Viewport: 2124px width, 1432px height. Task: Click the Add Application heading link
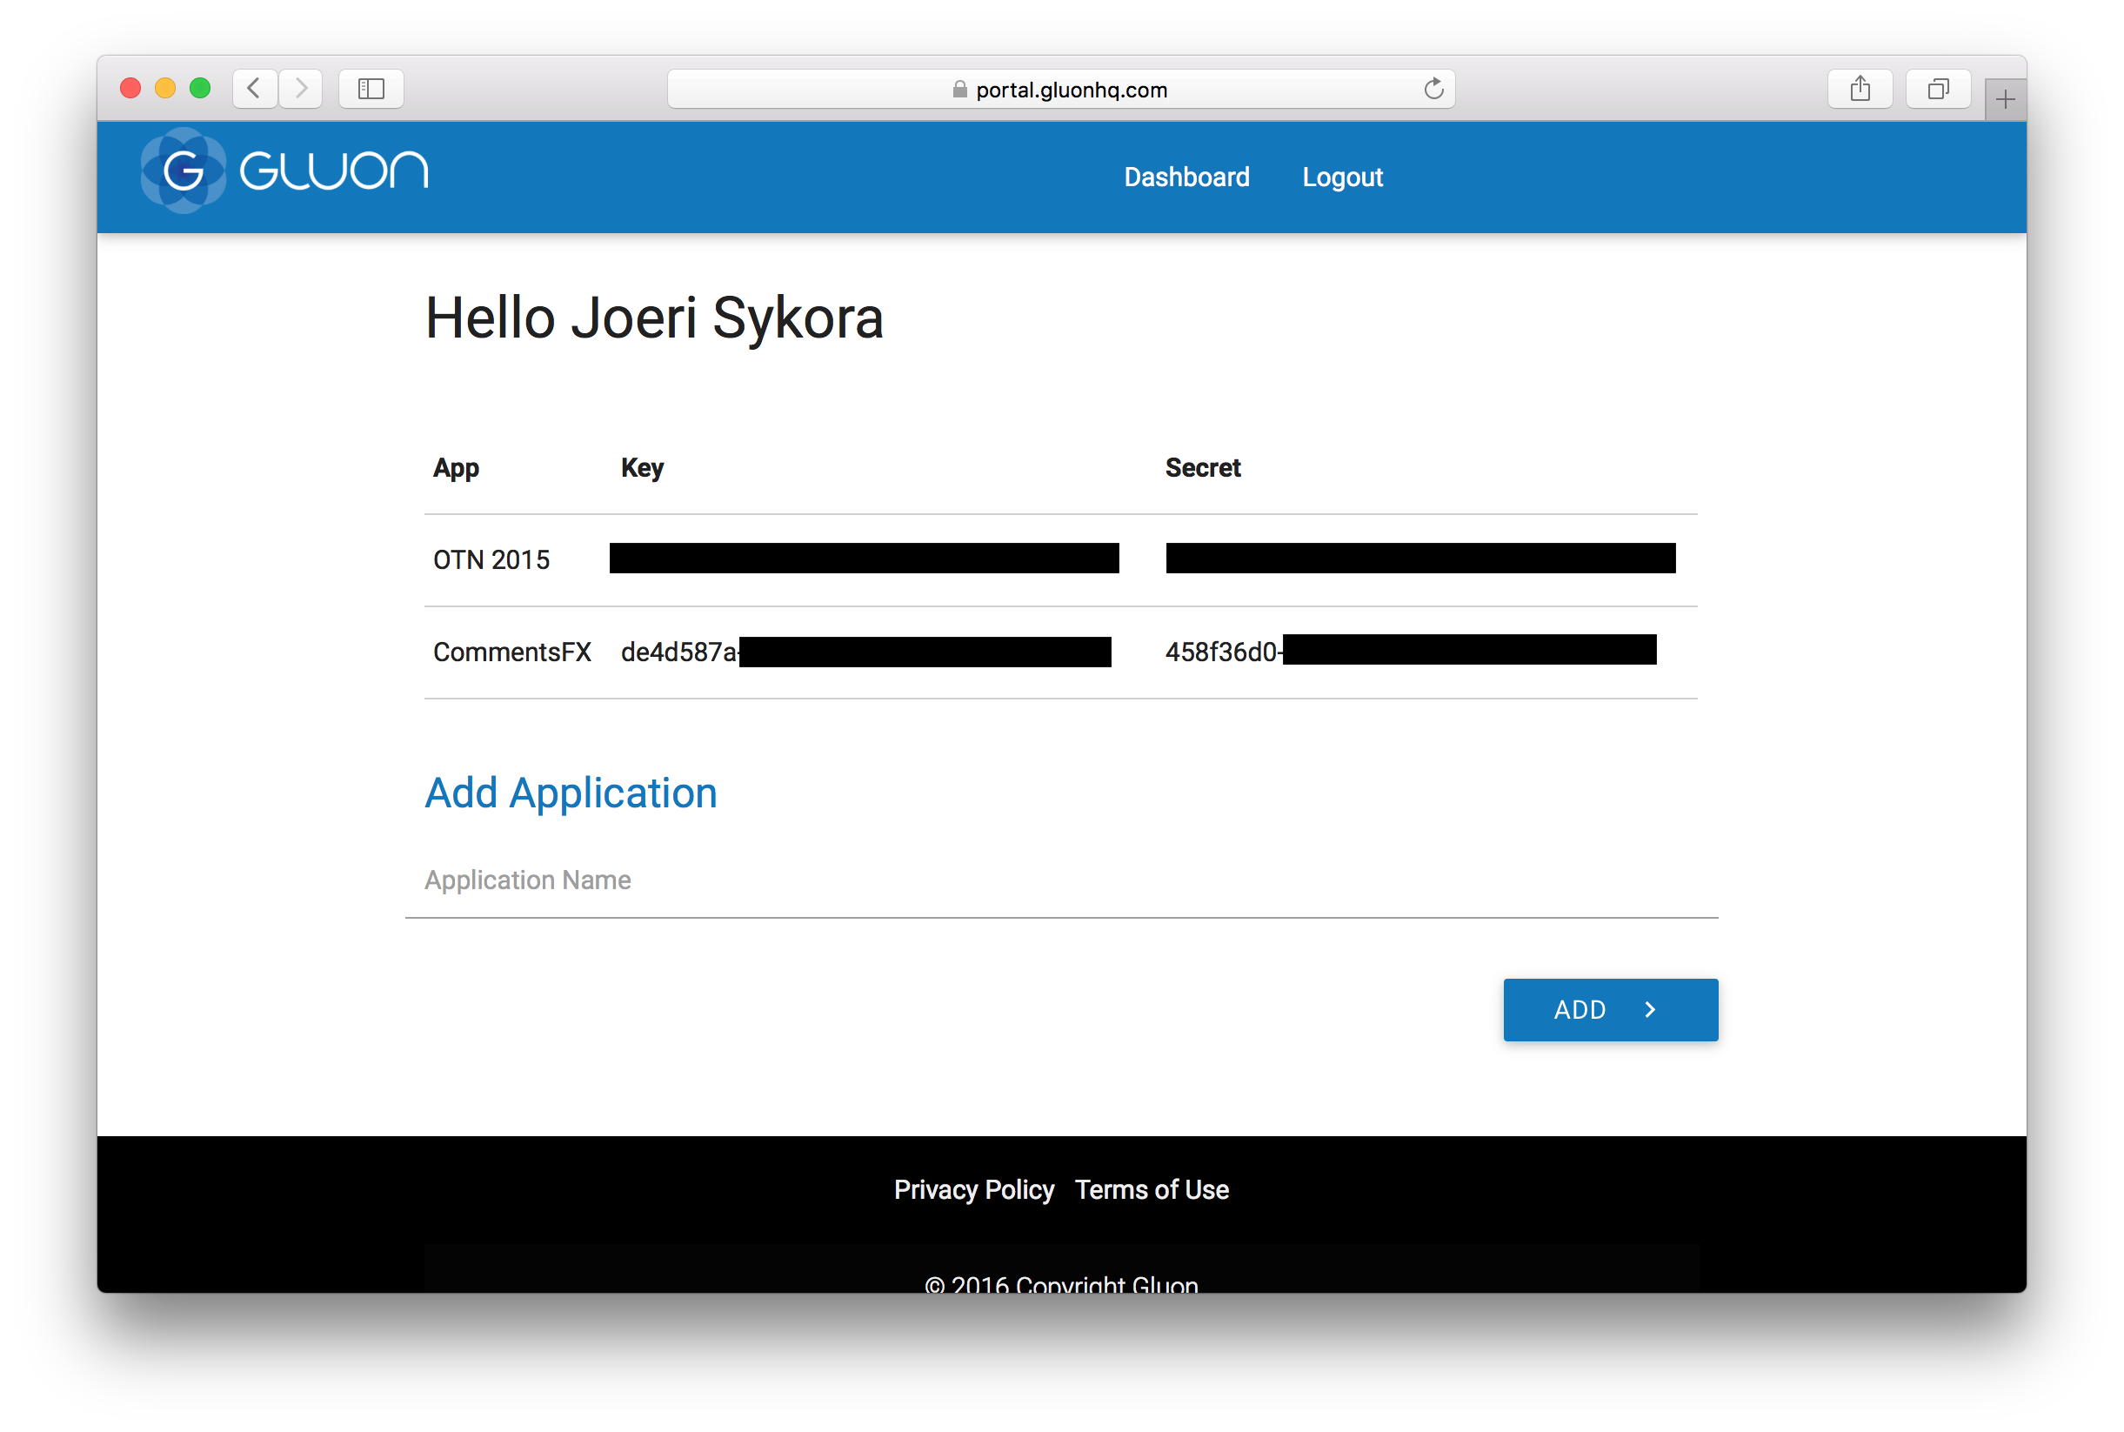click(x=570, y=793)
